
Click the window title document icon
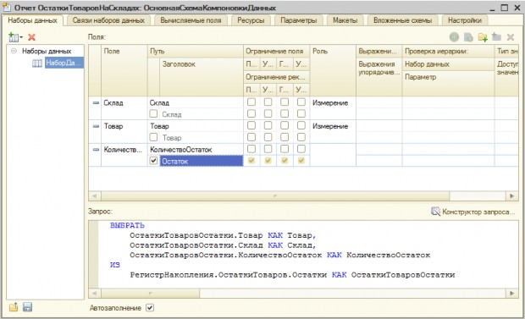click(7, 7)
